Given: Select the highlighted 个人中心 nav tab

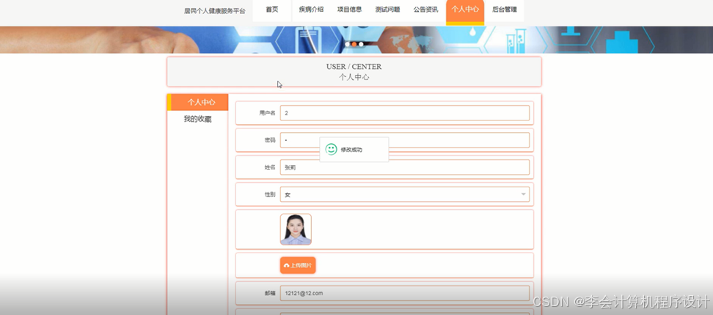Looking at the screenshot, I should pos(465,11).
